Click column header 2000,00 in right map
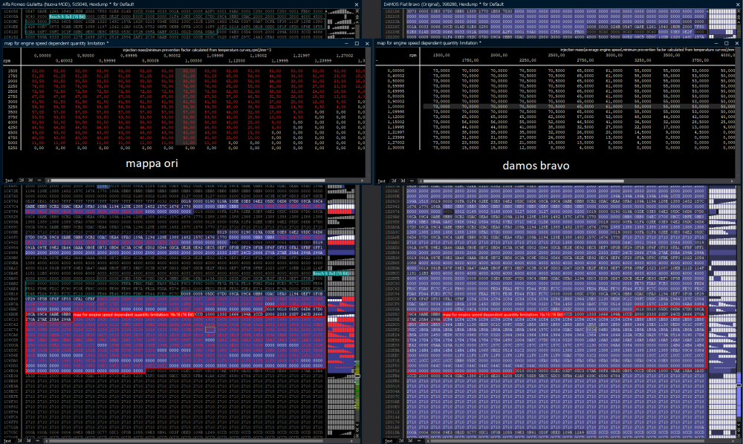 point(499,55)
